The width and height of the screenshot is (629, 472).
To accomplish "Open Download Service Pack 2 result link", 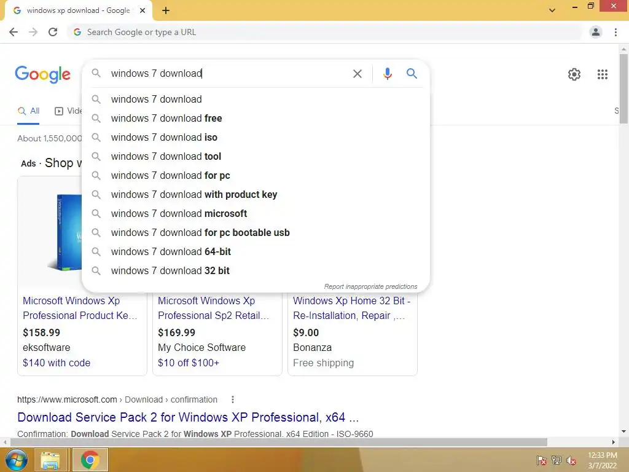I will coord(188,417).
